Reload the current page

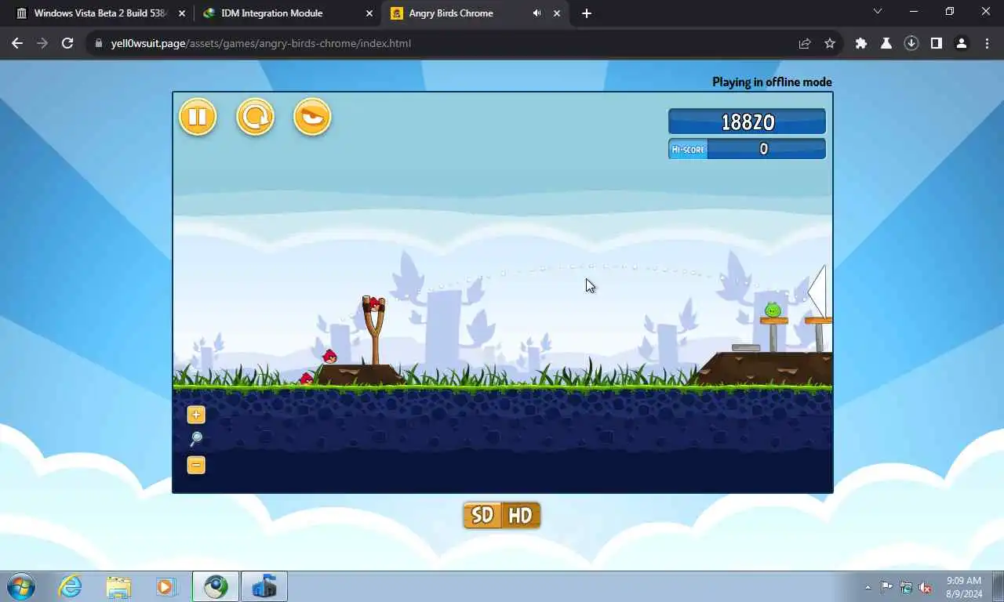[67, 43]
